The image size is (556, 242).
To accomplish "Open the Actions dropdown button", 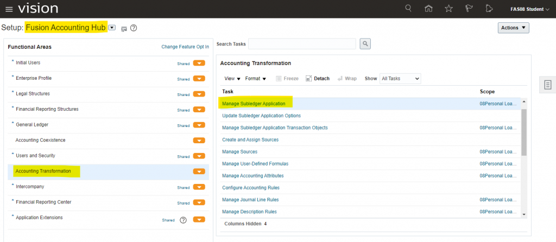I will tap(513, 28).
